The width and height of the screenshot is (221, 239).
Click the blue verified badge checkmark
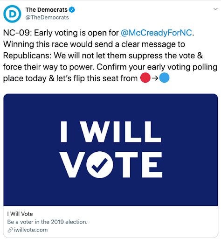point(72,10)
